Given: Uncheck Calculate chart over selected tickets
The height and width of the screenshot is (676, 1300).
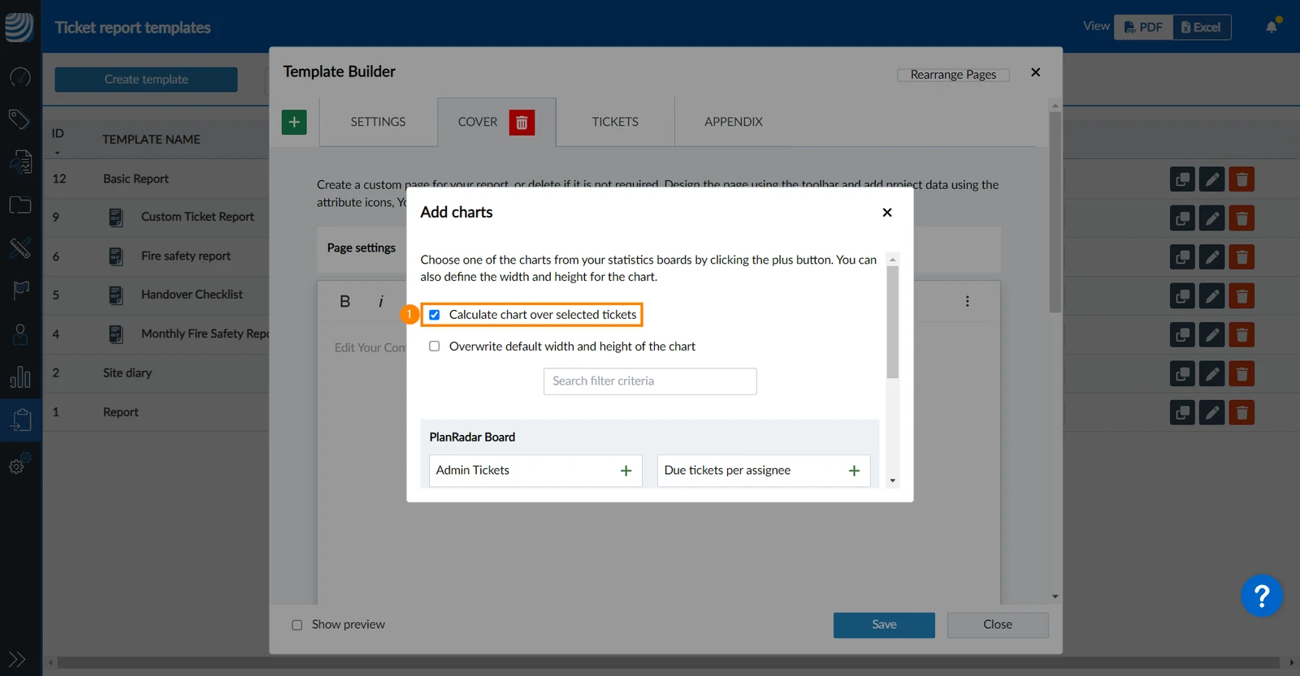Looking at the screenshot, I should point(435,315).
